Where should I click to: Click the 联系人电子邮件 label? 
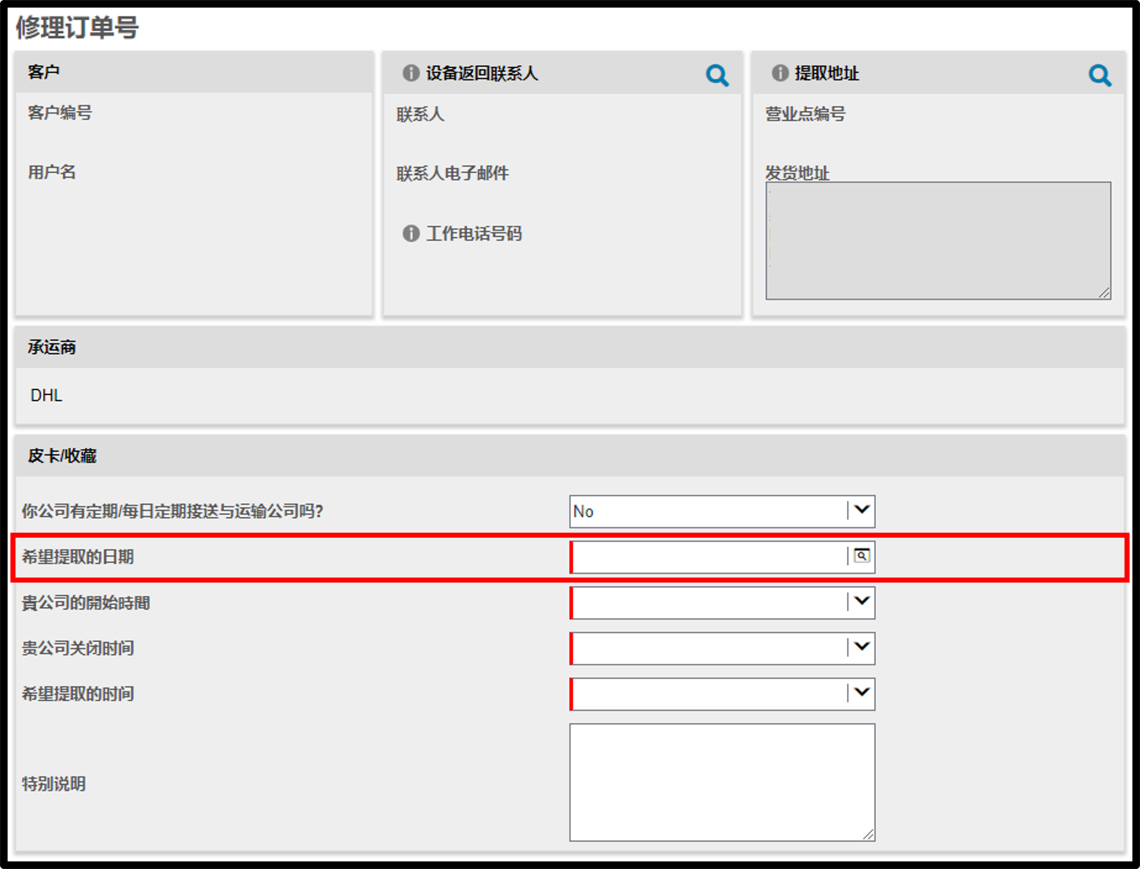click(453, 174)
